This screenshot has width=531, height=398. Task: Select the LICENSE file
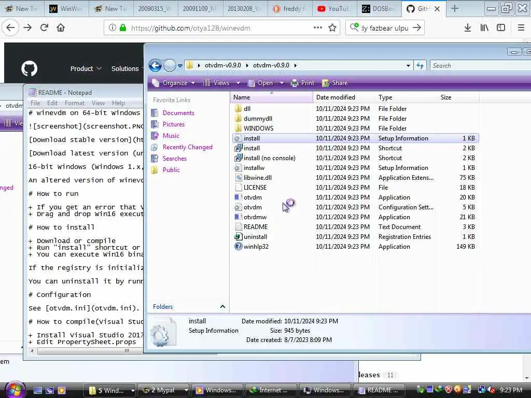coord(255,187)
